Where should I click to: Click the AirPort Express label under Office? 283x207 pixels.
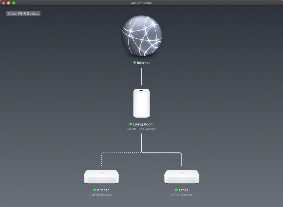tap(182, 195)
